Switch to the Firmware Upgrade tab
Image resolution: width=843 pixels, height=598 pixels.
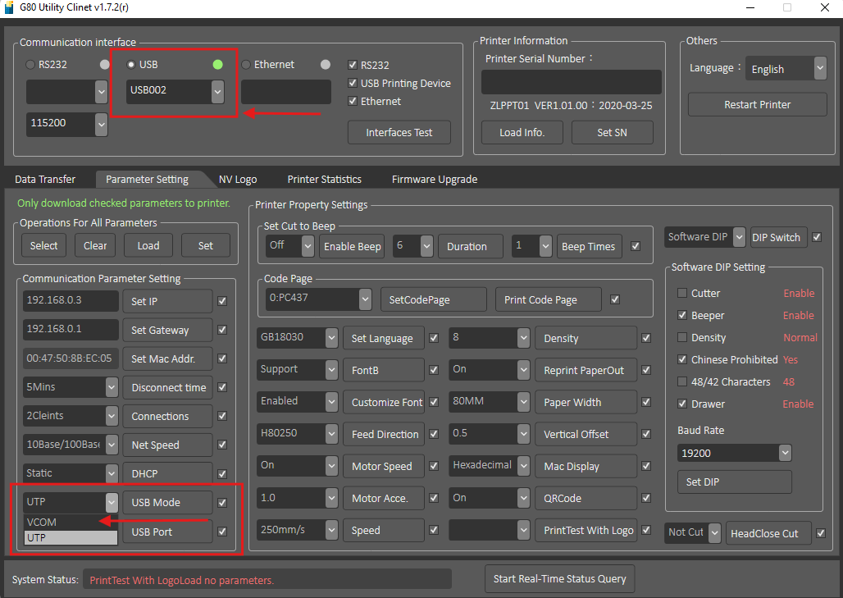click(435, 179)
